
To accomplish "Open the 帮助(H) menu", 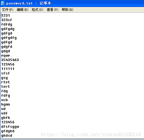I will [67, 10].
